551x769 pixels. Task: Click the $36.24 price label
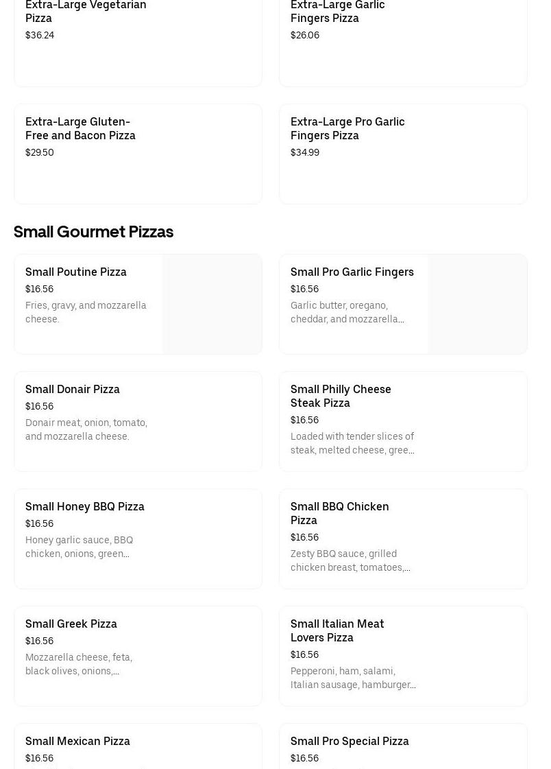point(40,35)
